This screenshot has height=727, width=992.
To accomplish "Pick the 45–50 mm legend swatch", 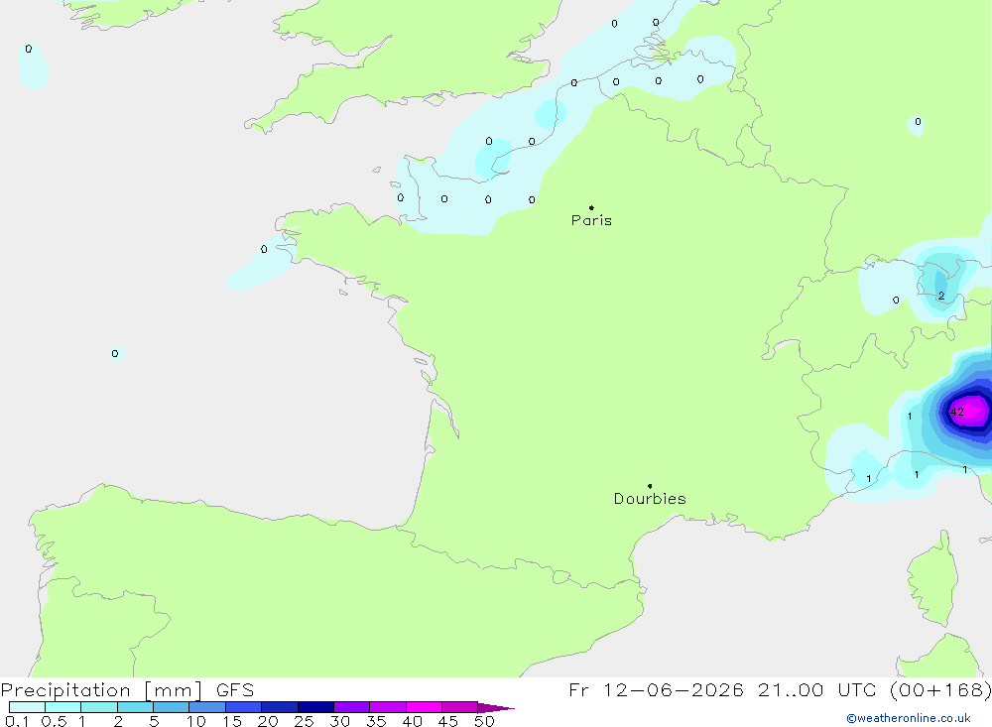I will (x=459, y=707).
